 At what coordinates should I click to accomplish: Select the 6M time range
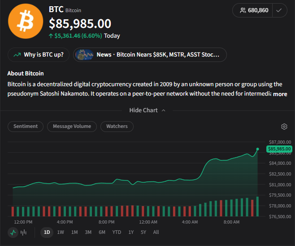(102, 233)
